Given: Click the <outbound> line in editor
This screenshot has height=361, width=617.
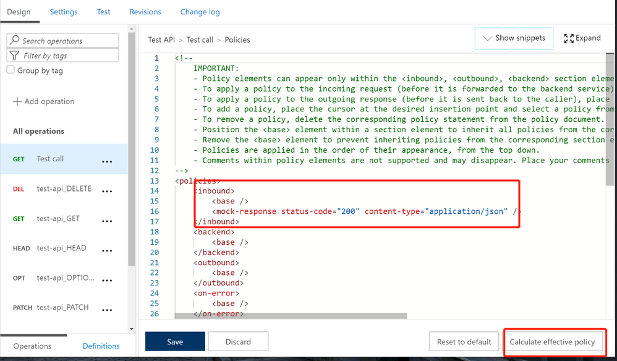Looking at the screenshot, I should 216,263.
